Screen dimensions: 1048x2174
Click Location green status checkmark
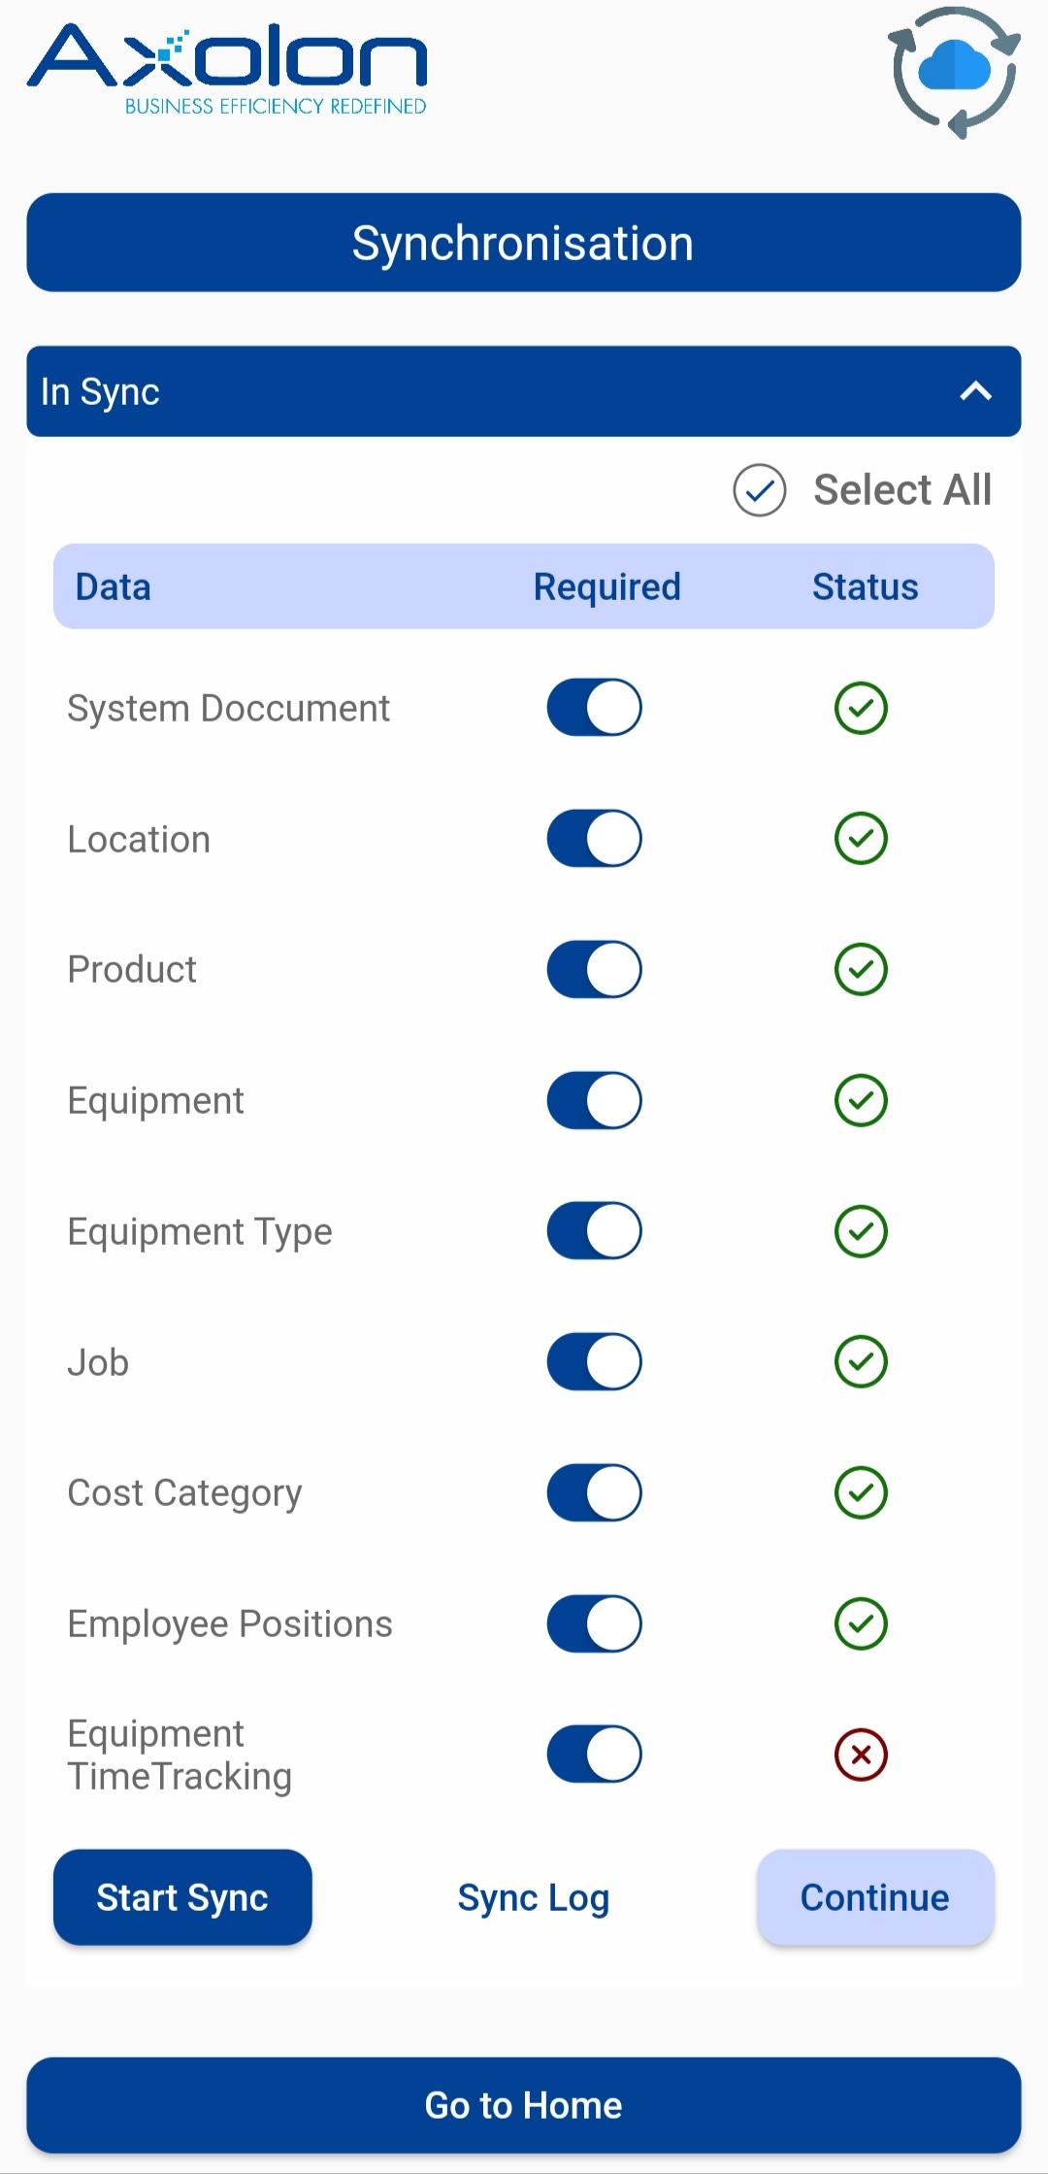point(861,838)
